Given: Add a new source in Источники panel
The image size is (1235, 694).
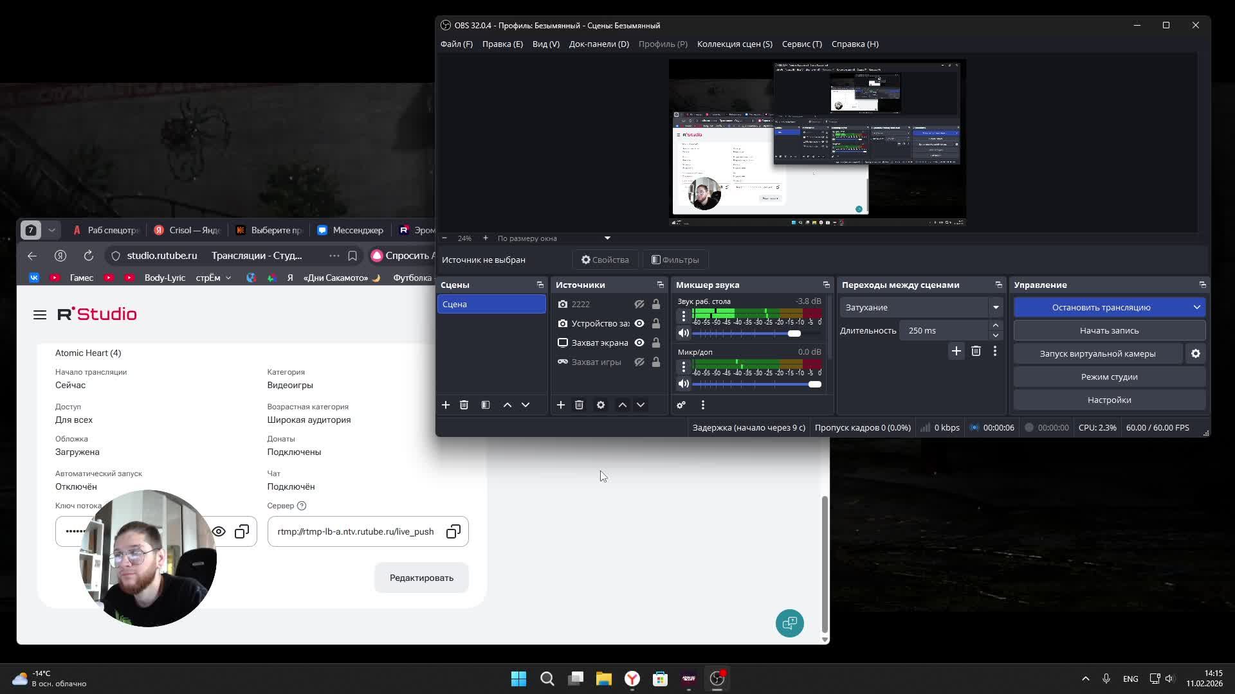Looking at the screenshot, I should [x=560, y=405].
